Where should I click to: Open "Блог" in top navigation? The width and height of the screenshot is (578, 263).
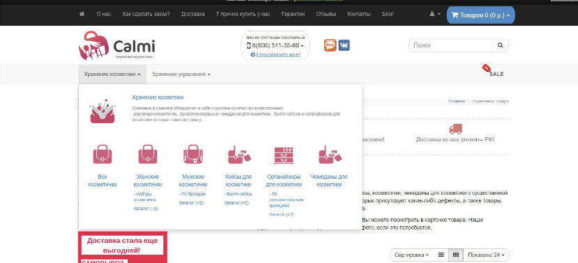coord(388,15)
